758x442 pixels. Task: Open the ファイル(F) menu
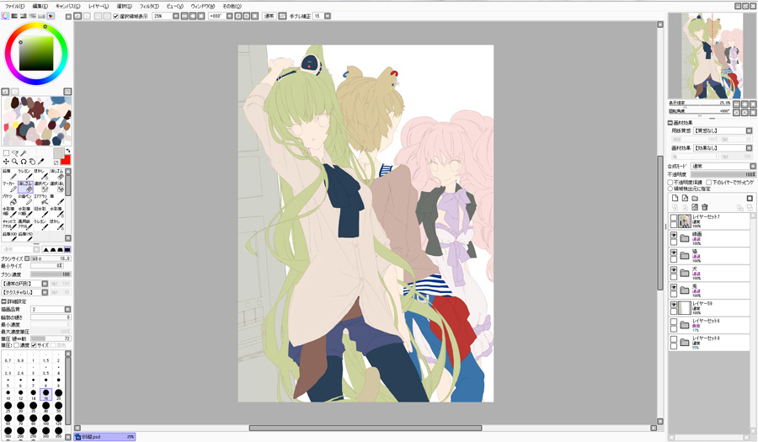coord(14,6)
